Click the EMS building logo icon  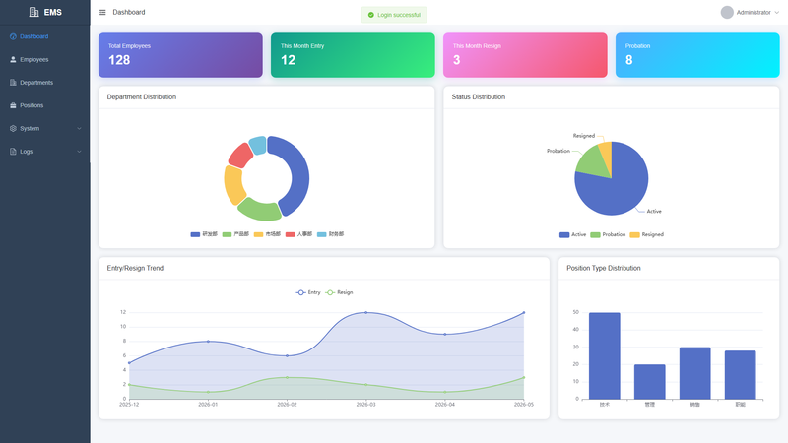[x=33, y=12]
